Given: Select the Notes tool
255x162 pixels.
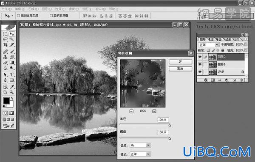Looking at the screenshot, I should click(6, 87).
